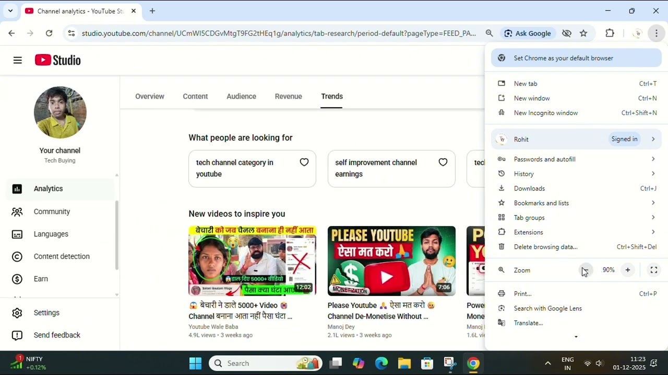Expand Bookmarks and lists submenu
This screenshot has width=668, height=375.
click(577, 203)
